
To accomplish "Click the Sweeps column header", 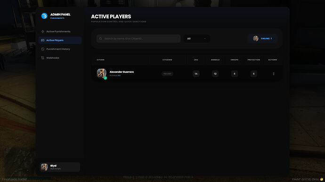I will [x=235, y=60].
